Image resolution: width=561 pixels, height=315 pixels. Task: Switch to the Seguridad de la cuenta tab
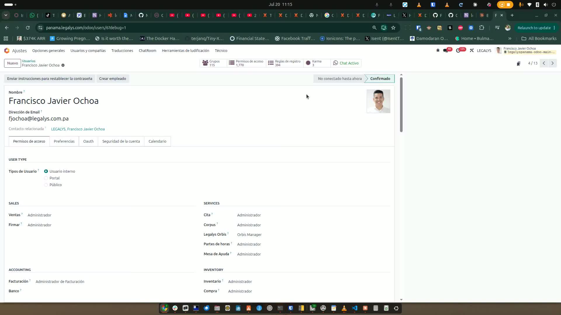pyautogui.click(x=121, y=141)
